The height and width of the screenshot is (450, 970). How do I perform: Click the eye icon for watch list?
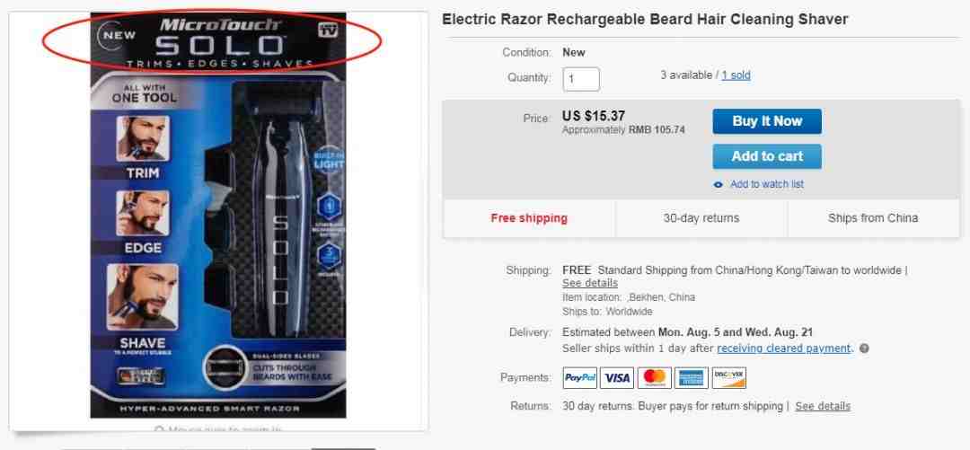pyautogui.click(x=719, y=184)
